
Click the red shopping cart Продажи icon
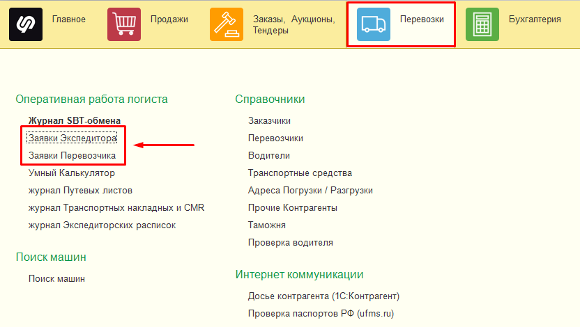[x=124, y=24]
